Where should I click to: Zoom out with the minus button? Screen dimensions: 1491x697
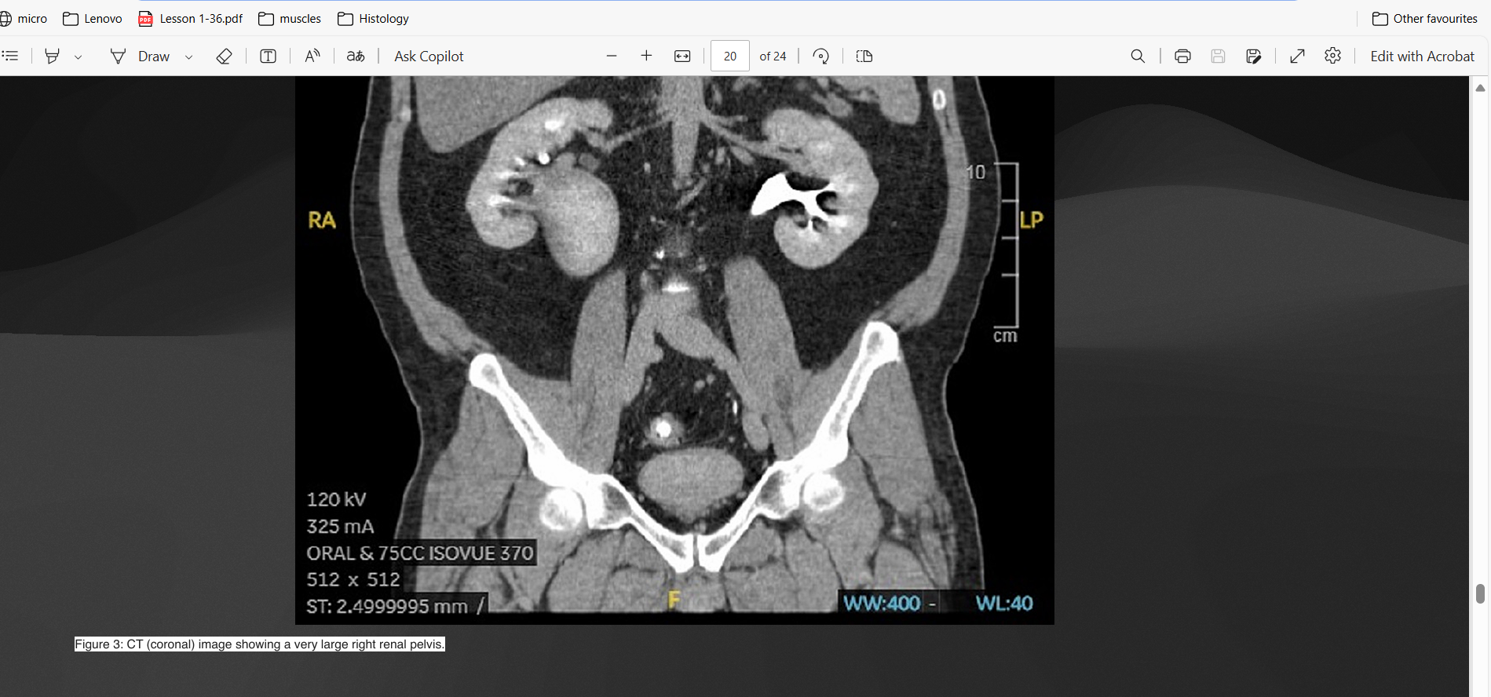(x=612, y=56)
